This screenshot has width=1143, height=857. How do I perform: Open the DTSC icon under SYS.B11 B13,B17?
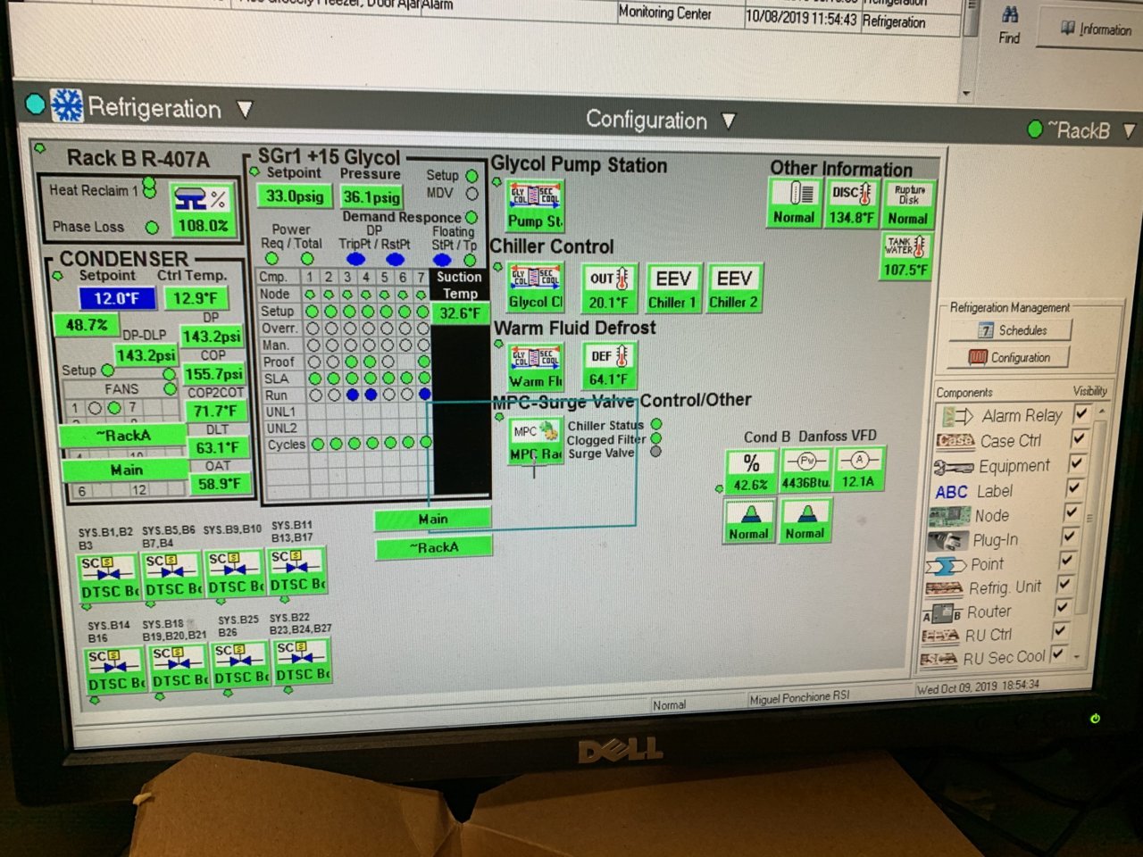(x=297, y=571)
